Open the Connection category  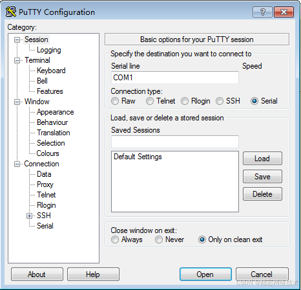41,164
